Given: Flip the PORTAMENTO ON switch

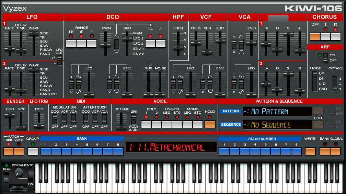Looking at the screenshot, I should (x=31, y=176).
